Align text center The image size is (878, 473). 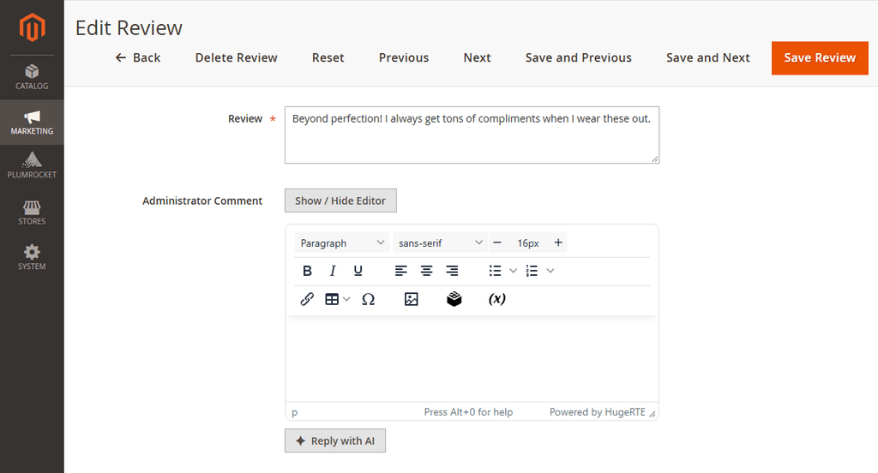click(427, 271)
